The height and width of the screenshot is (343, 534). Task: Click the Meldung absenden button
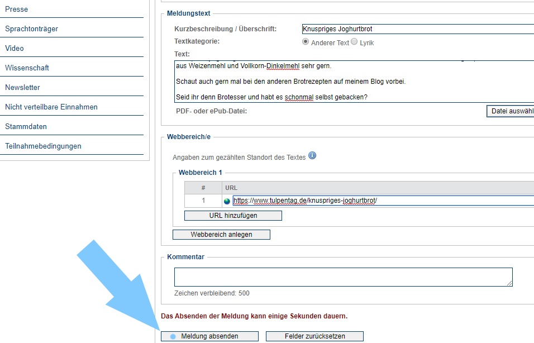click(x=209, y=336)
